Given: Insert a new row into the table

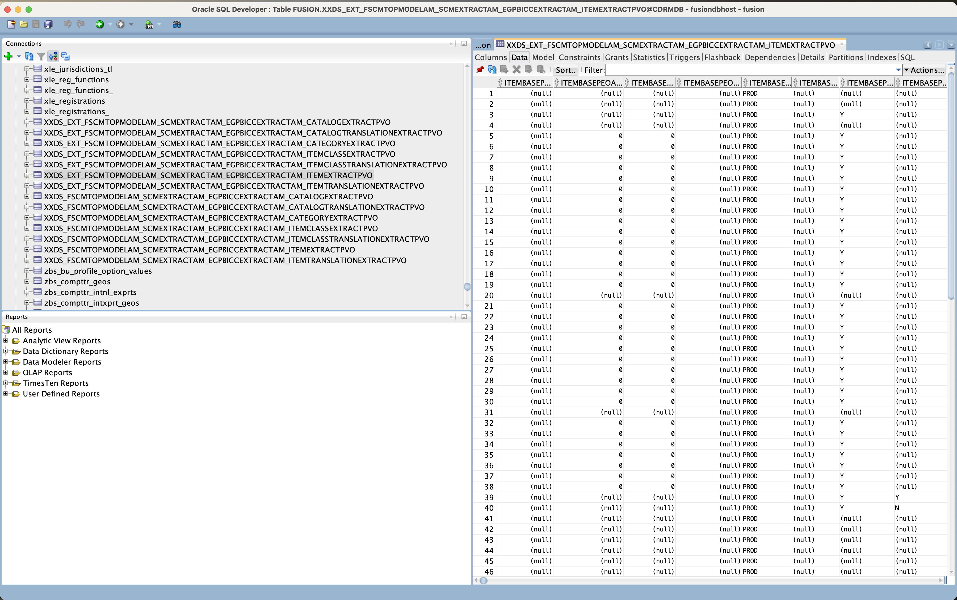Looking at the screenshot, I should click(504, 70).
